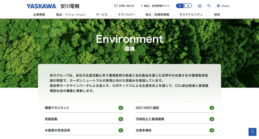This screenshot has height=139, width=259.
Task: Open the 汚染防止と資源循環 link
Action: click(150, 119)
